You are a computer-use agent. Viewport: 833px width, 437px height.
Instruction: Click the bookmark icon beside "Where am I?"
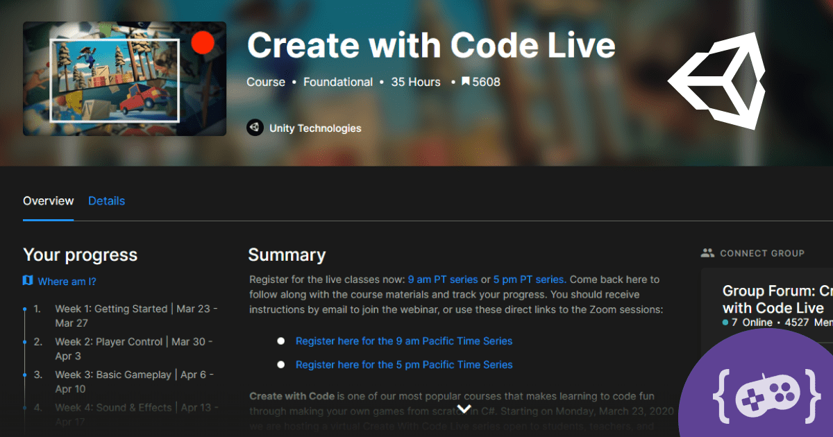[x=27, y=282]
